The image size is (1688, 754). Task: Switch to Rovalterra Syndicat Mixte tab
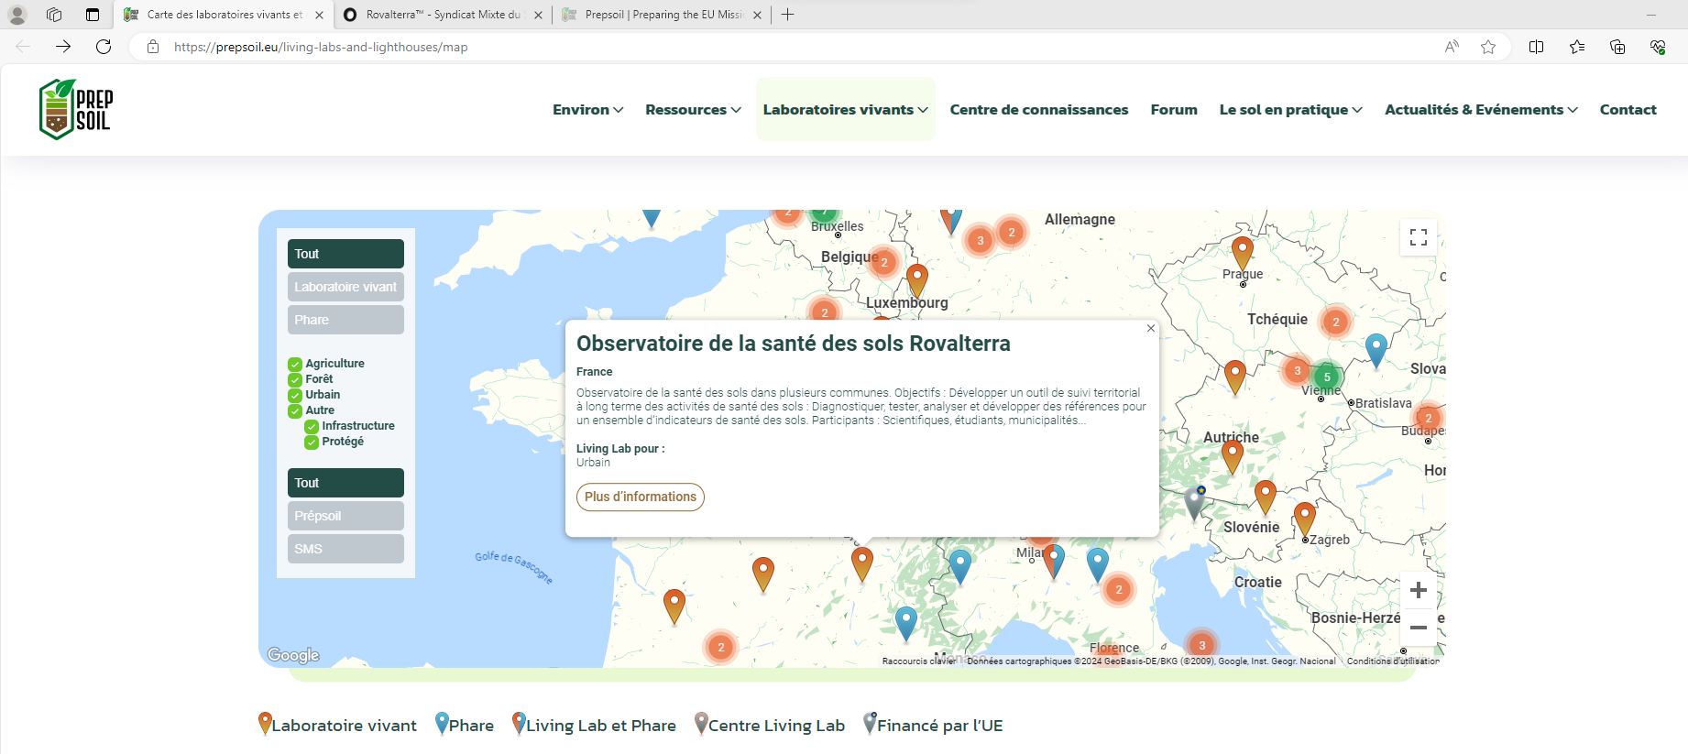443,15
